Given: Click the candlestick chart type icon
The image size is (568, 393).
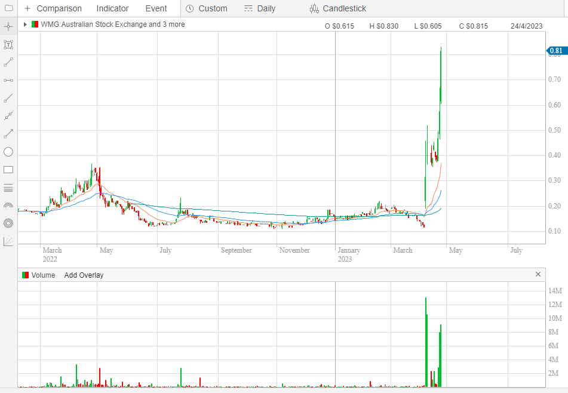Looking at the screenshot, I should pyautogui.click(x=314, y=9).
